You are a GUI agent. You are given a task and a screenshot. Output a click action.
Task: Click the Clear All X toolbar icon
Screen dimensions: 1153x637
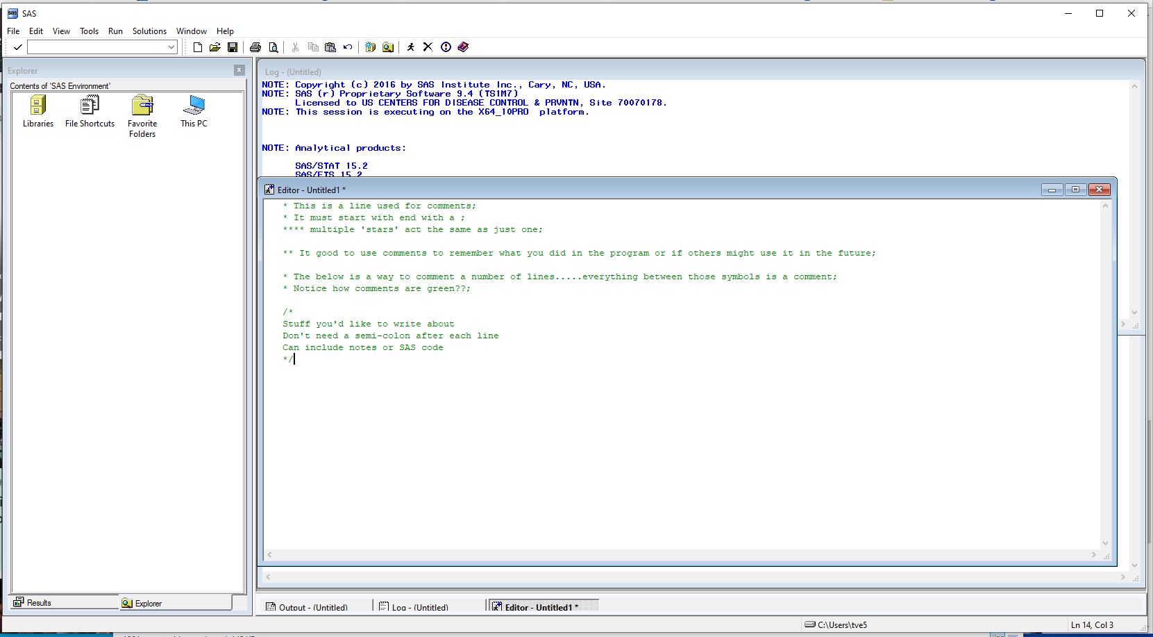click(x=428, y=47)
